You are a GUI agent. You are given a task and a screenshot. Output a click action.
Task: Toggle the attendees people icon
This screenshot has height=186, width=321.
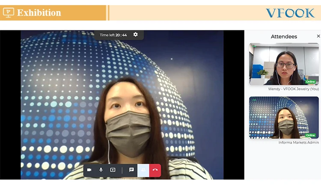pos(143,170)
